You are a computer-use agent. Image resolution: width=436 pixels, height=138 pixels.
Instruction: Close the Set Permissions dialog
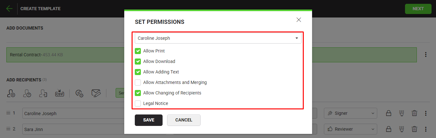pyautogui.click(x=299, y=20)
